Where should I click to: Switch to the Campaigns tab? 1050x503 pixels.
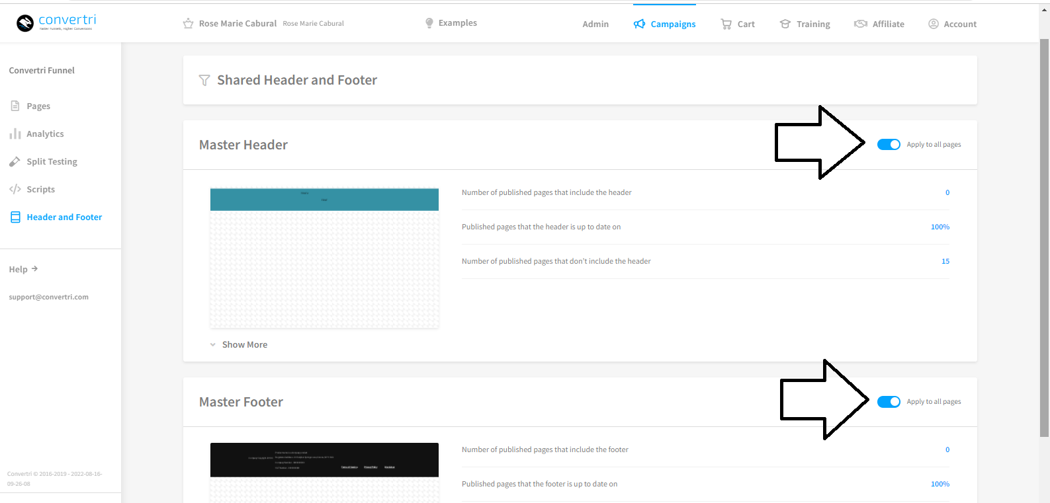tap(664, 24)
